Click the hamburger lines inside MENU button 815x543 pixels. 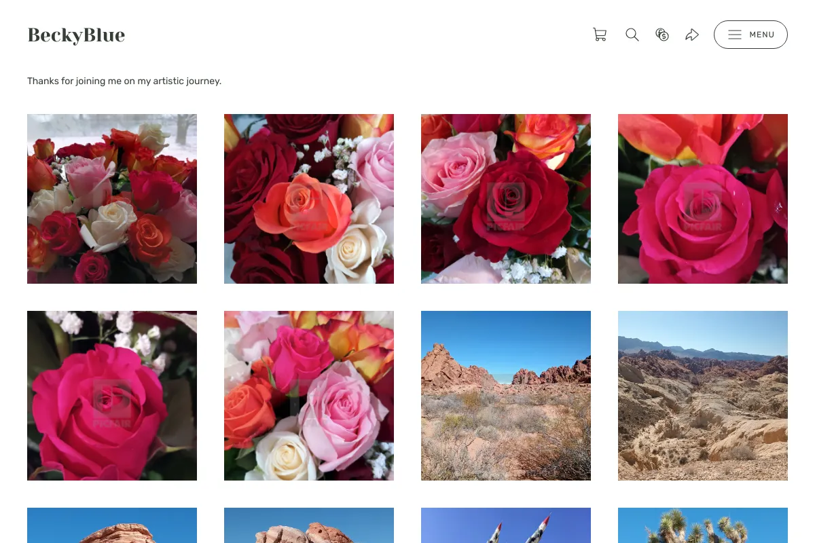tap(735, 35)
